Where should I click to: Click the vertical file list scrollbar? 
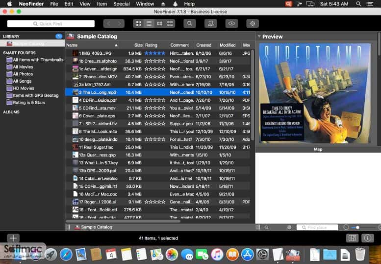tap(253, 95)
